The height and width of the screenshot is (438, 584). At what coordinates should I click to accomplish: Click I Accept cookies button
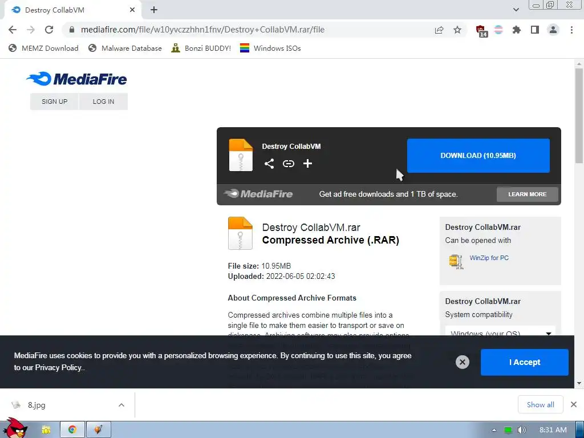[525, 362]
